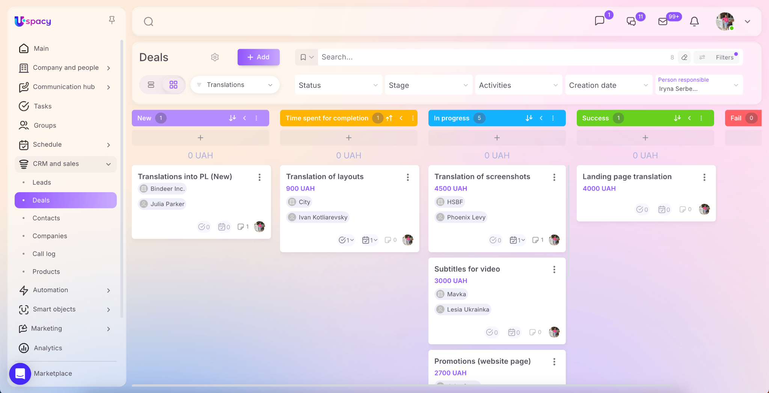Switch to list view

click(151, 85)
